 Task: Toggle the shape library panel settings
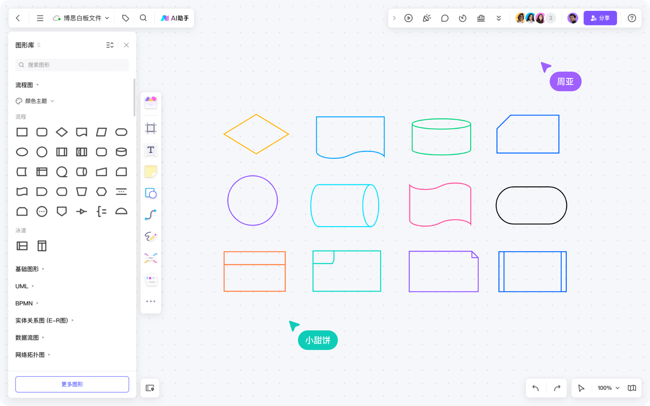tap(110, 45)
